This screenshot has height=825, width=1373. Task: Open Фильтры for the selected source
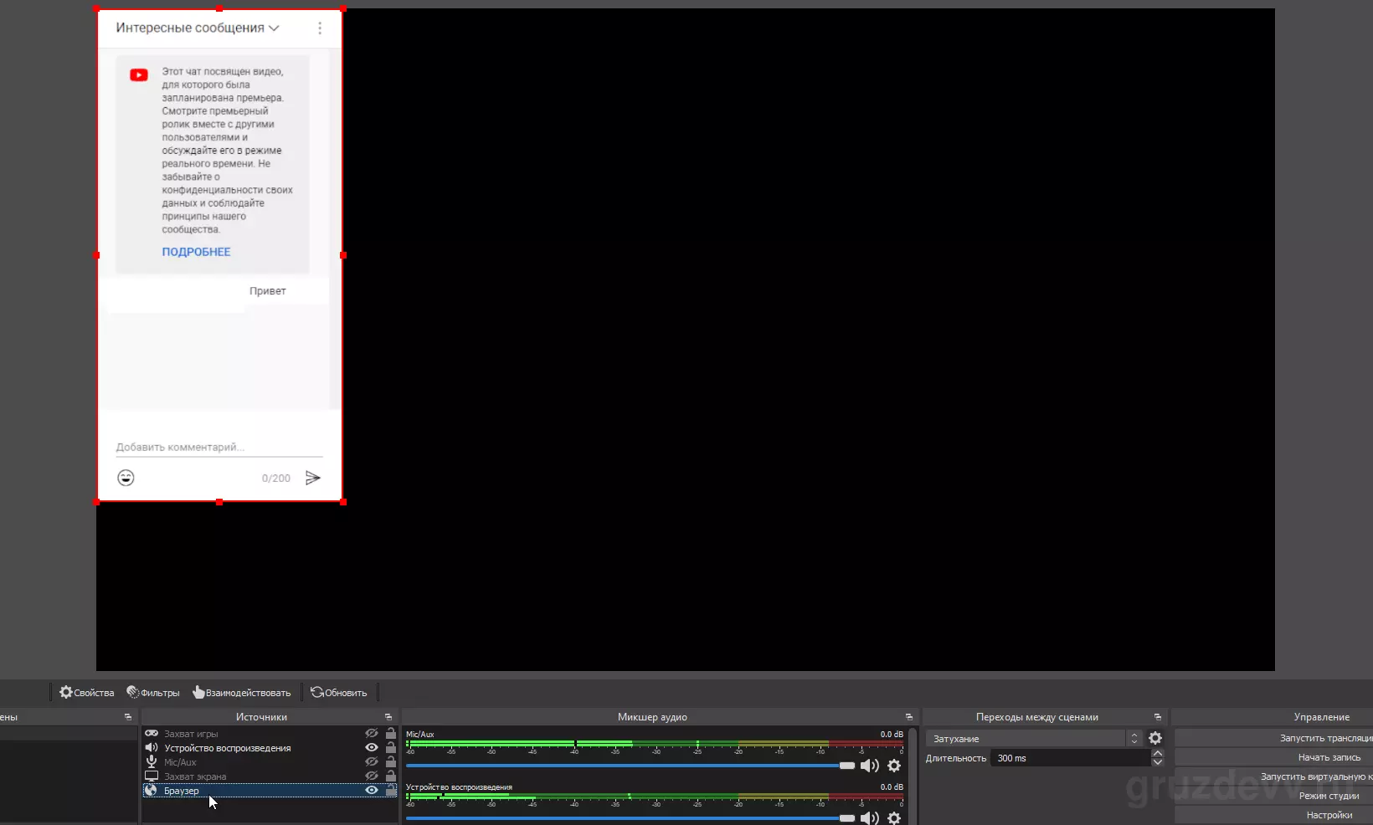tap(153, 692)
